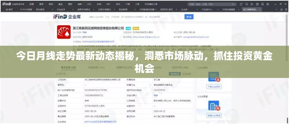Open the 工具 menu
The width and height of the screenshot is (289, 124).
point(137,4)
